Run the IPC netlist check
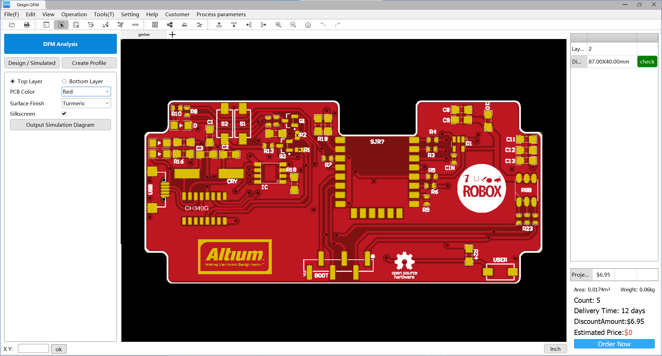The height and width of the screenshot is (356, 662). [199, 25]
